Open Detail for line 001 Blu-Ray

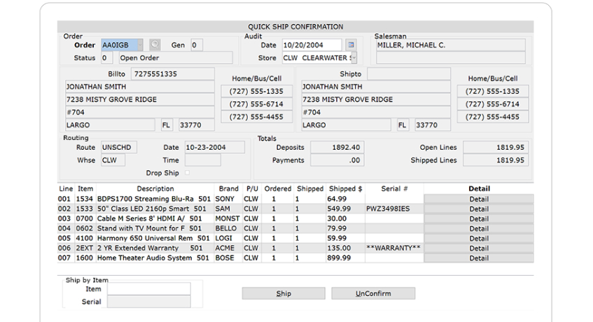[479, 199]
